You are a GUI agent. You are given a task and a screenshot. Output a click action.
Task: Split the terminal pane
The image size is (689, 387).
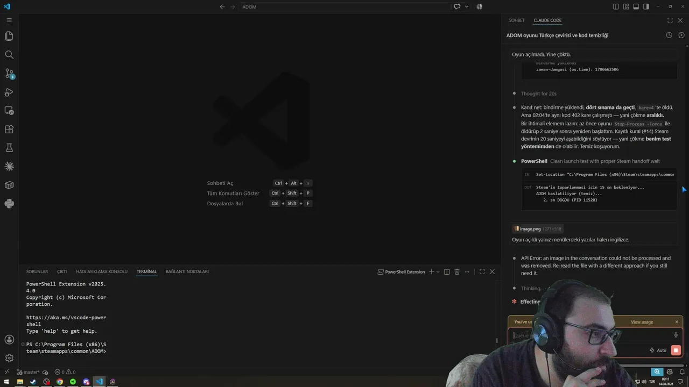[447, 272]
